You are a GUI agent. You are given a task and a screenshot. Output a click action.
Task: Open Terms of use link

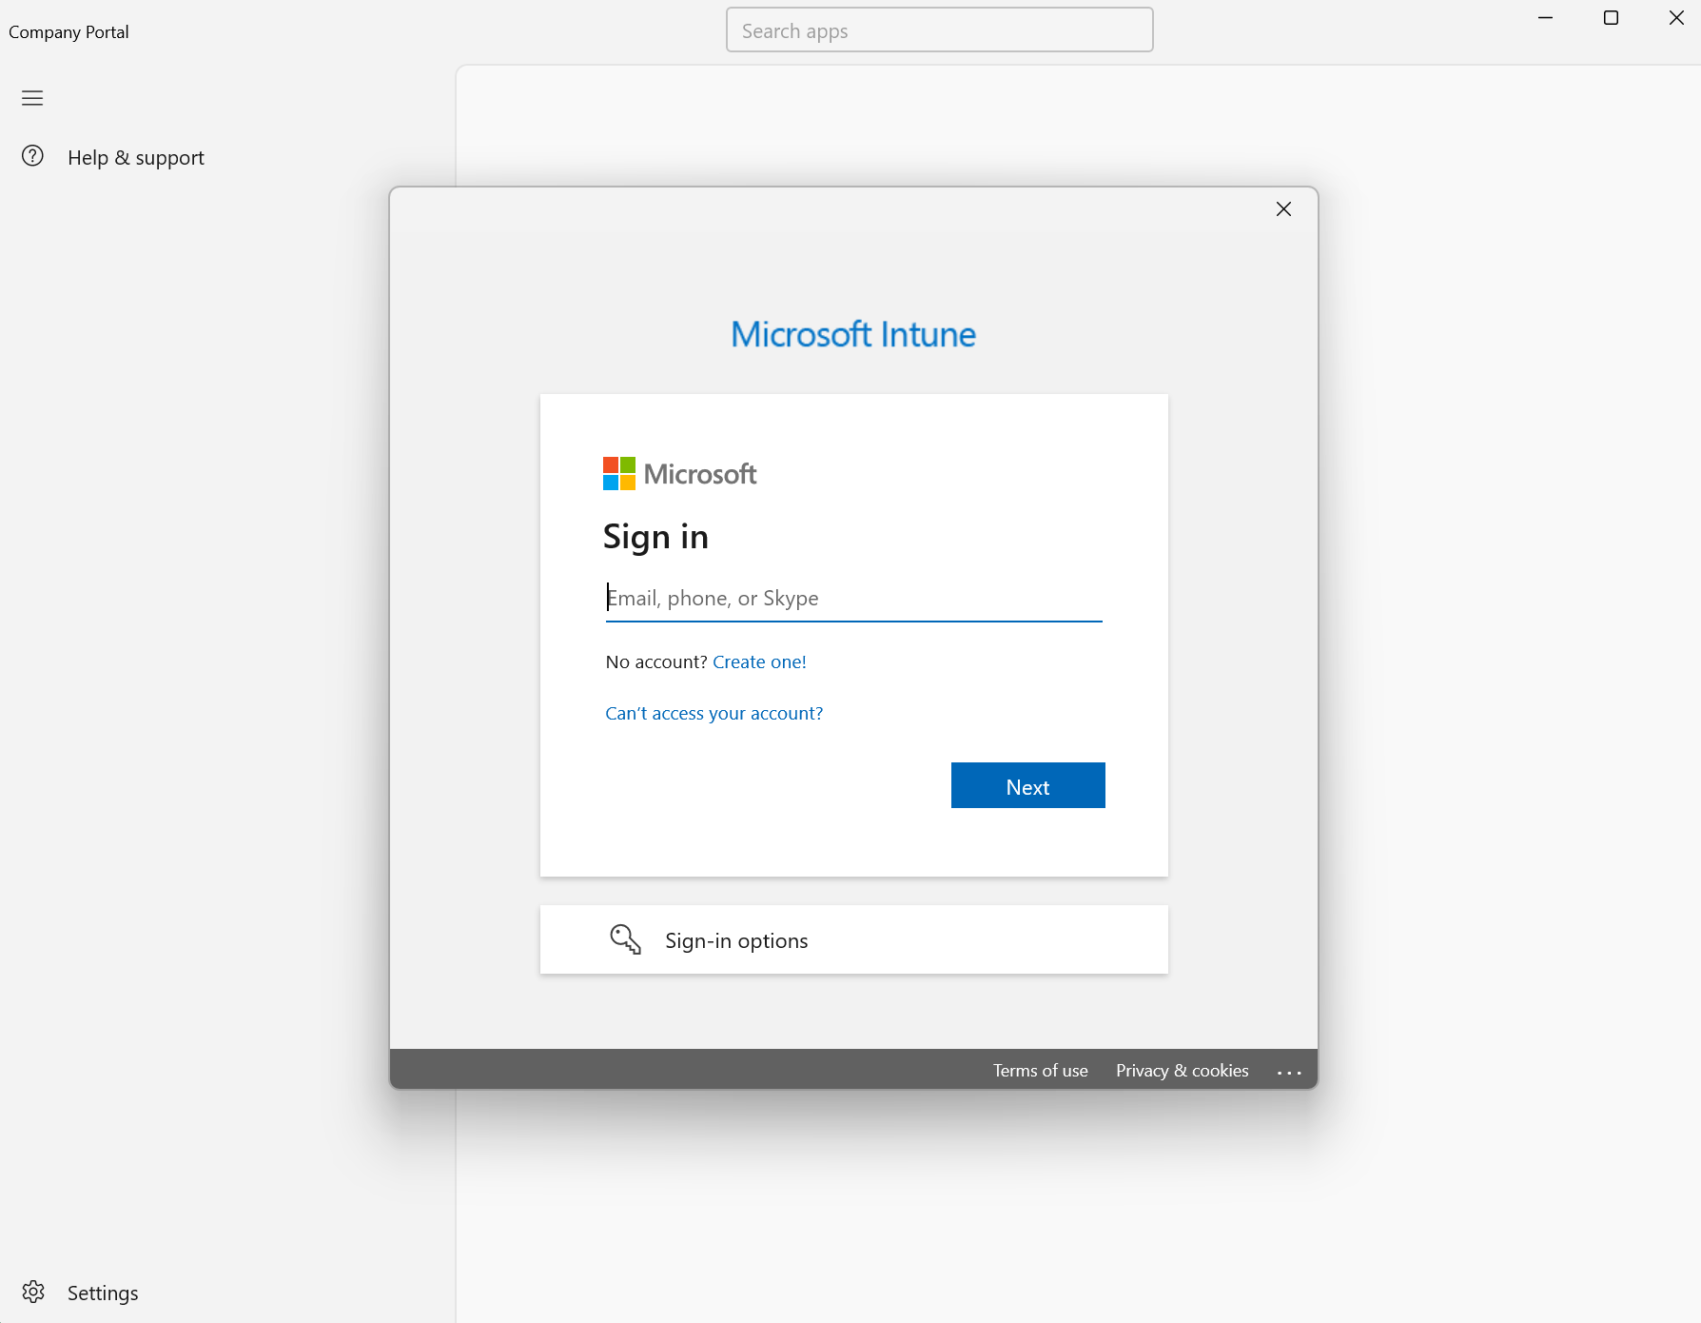pyautogui.click(x=1040, y=1071)
